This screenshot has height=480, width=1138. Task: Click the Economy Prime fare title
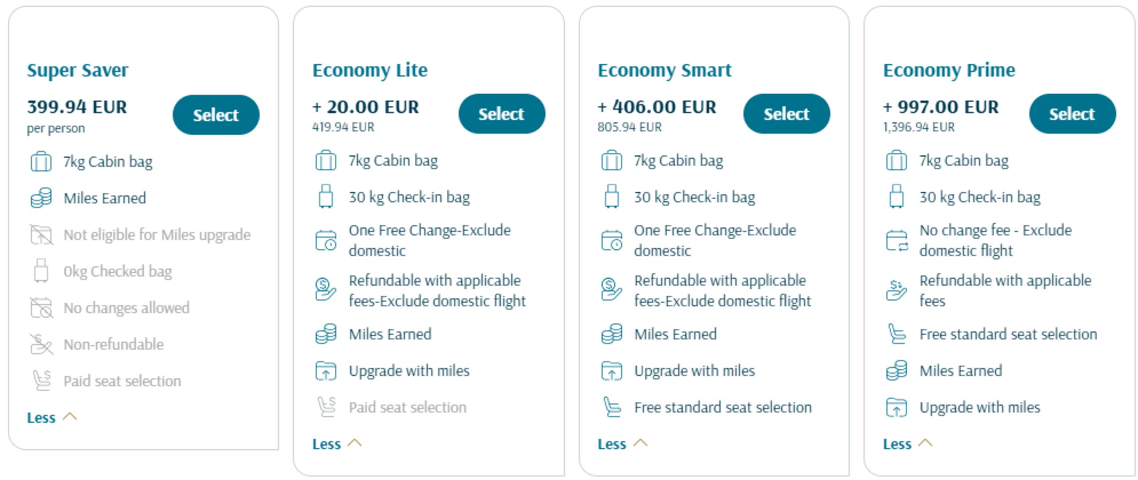949,70
